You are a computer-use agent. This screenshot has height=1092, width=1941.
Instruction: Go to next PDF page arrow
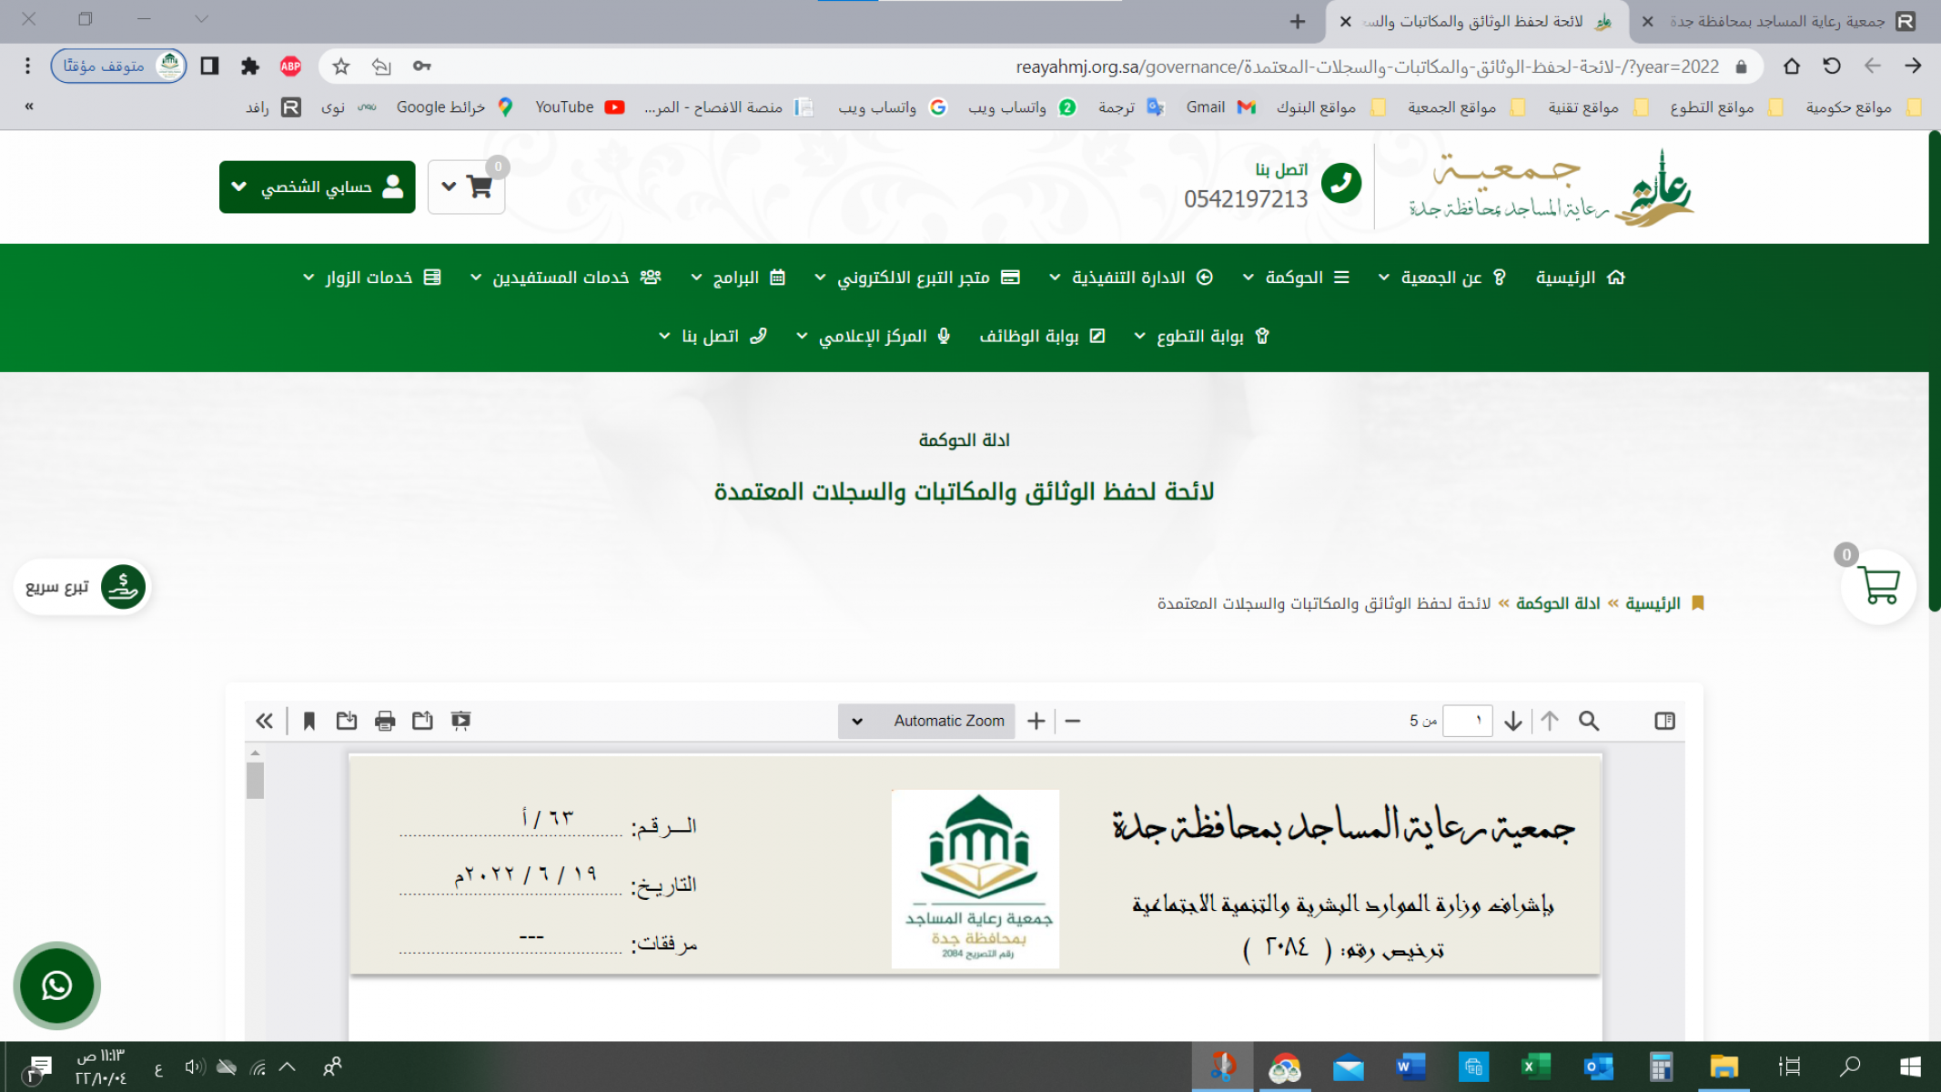pyautogui.click(x=1513, y=721)
